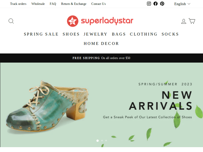View the shopping cart icon
Screen dimensions: 203x152
pos(192,21)
